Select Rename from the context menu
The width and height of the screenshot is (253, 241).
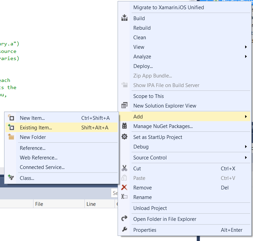[184, 197]
